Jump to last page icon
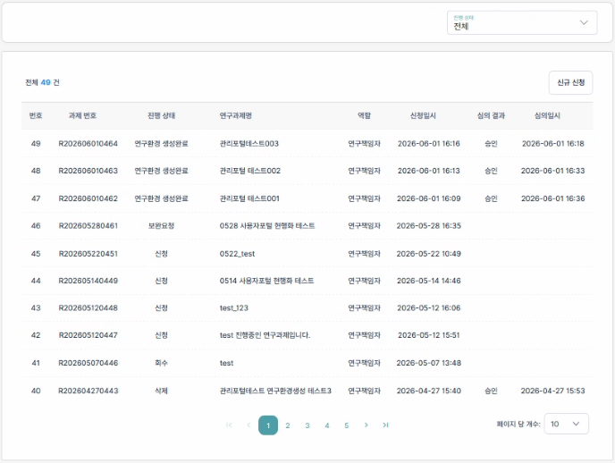This screenshot has height=463, width=615. (385, 425)
